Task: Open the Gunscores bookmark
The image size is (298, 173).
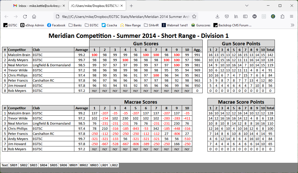Action: [201, 25]
